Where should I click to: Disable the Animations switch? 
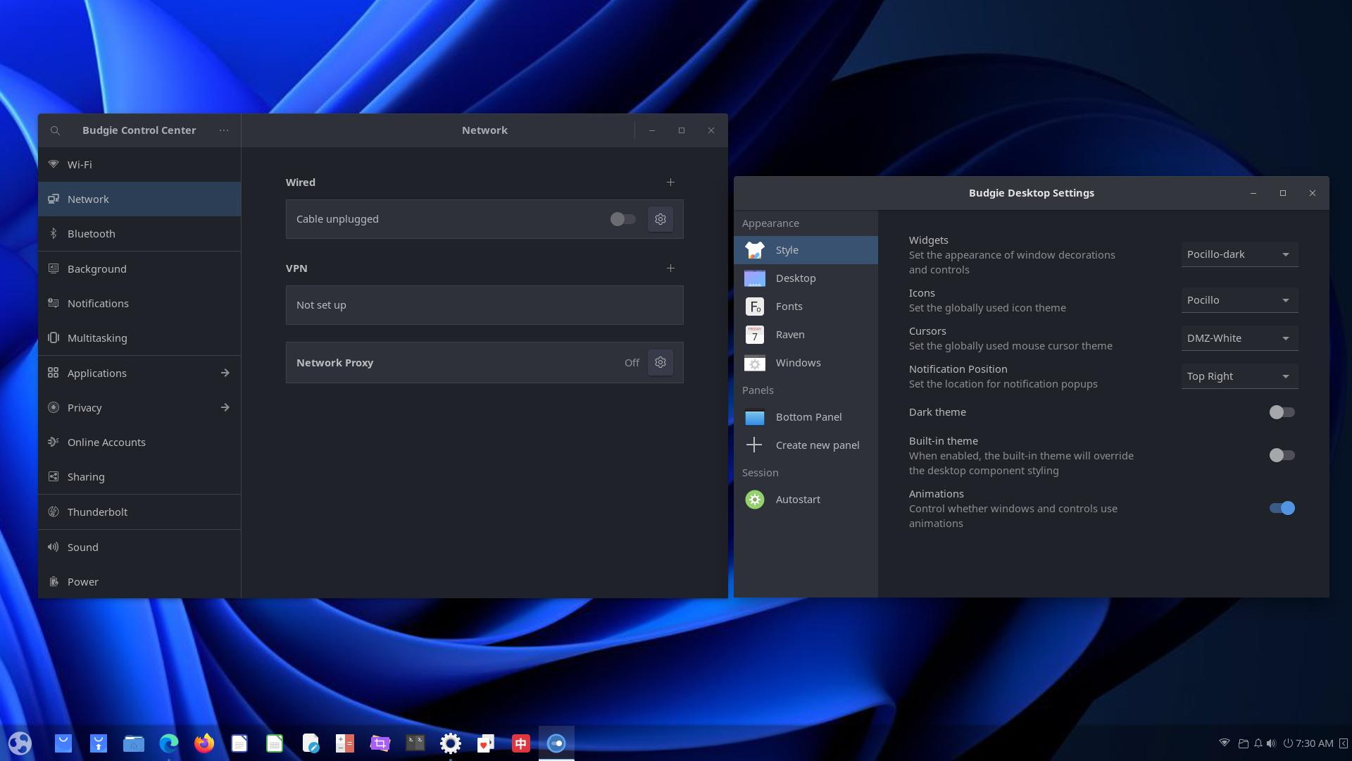click(1282, 508)
